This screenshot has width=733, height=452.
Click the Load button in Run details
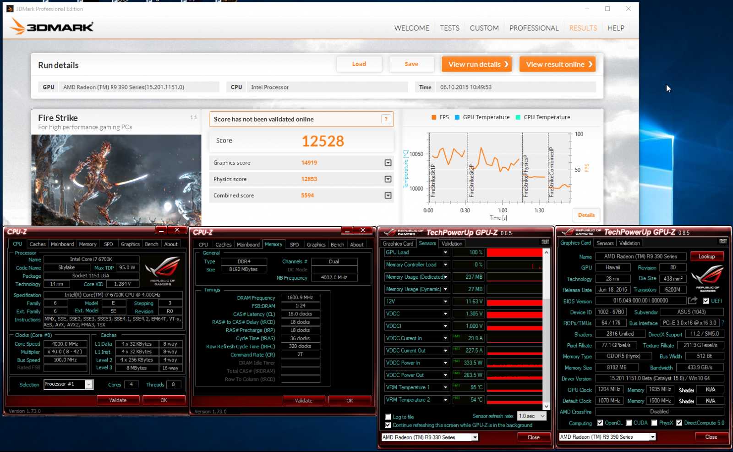359,64
